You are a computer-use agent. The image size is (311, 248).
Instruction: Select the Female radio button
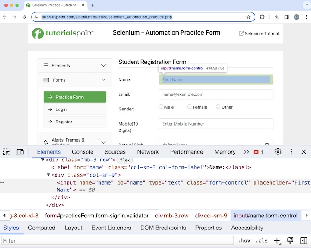tap(190, 107)
